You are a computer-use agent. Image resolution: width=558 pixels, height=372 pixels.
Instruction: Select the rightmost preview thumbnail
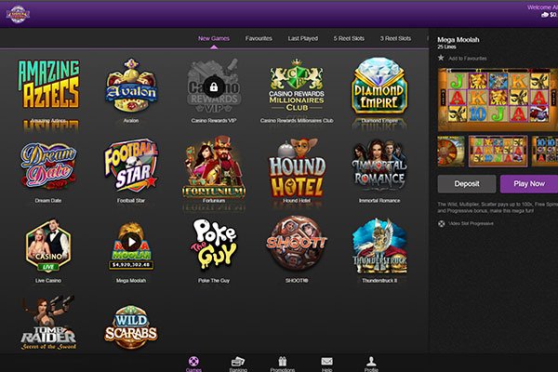click(545, 151)
